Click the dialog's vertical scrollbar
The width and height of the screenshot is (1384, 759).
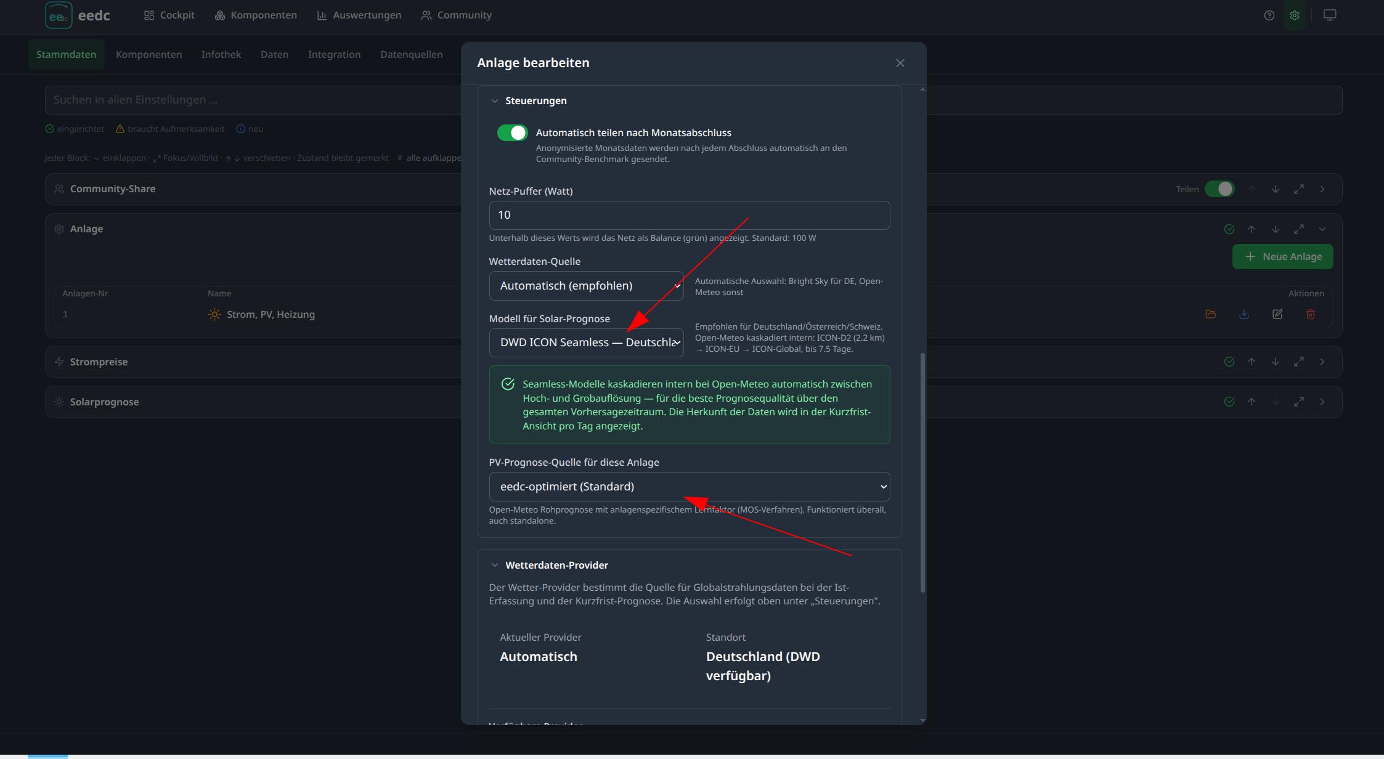[922, 472]
